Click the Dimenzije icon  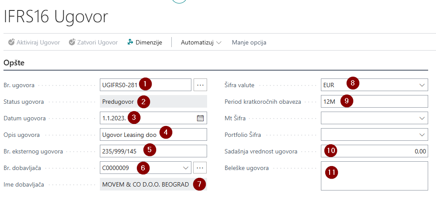click(130, 42)
